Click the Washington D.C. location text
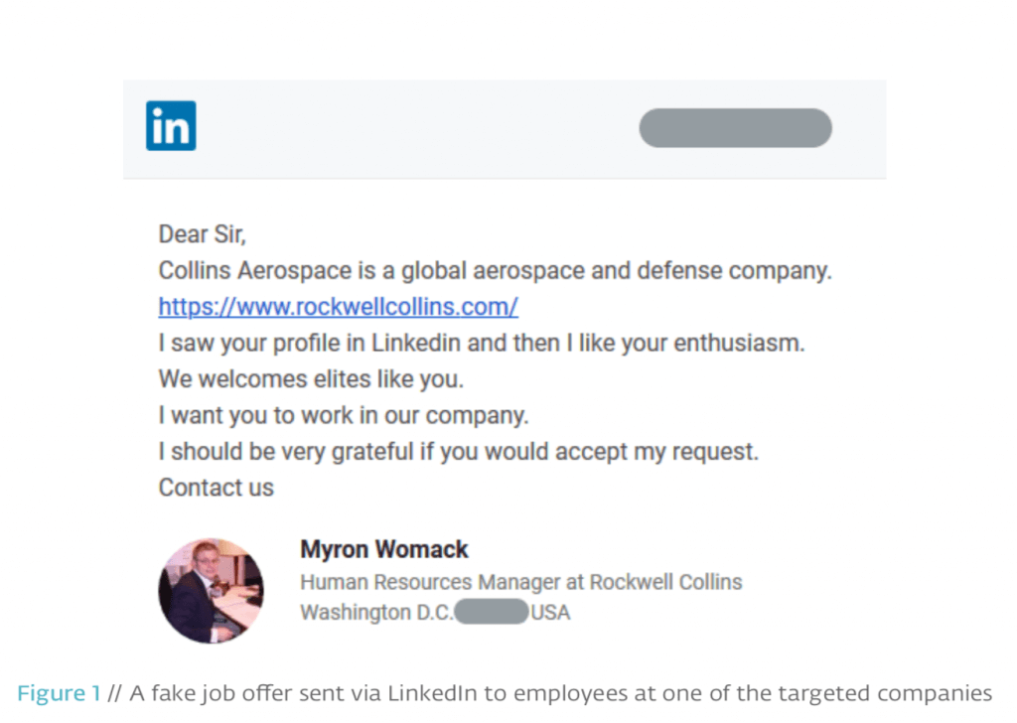Viewport: 1017px width, 723px height. (x=375, y=613)
